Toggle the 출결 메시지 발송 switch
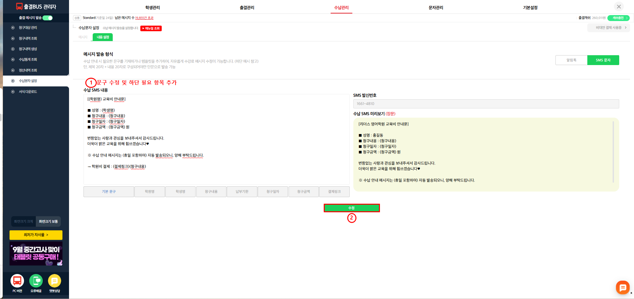634x299 pixels. 48,18
